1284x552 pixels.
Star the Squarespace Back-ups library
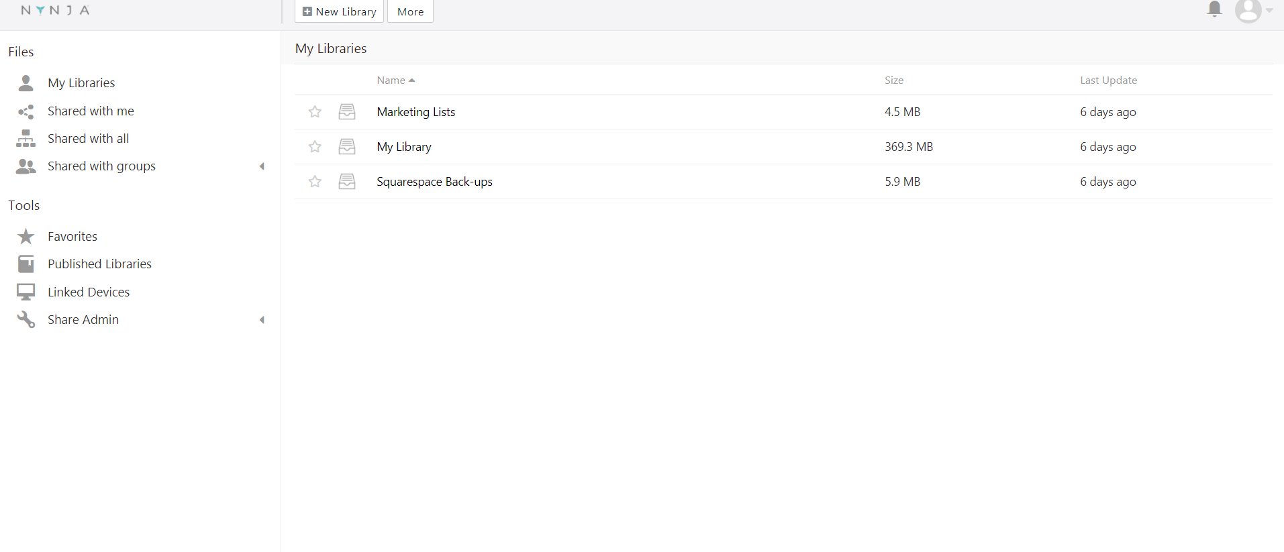[315, 182]
